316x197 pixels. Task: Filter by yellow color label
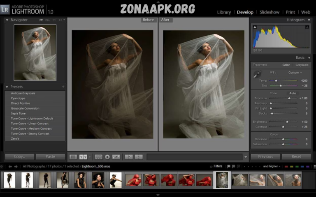coord(292,167)
